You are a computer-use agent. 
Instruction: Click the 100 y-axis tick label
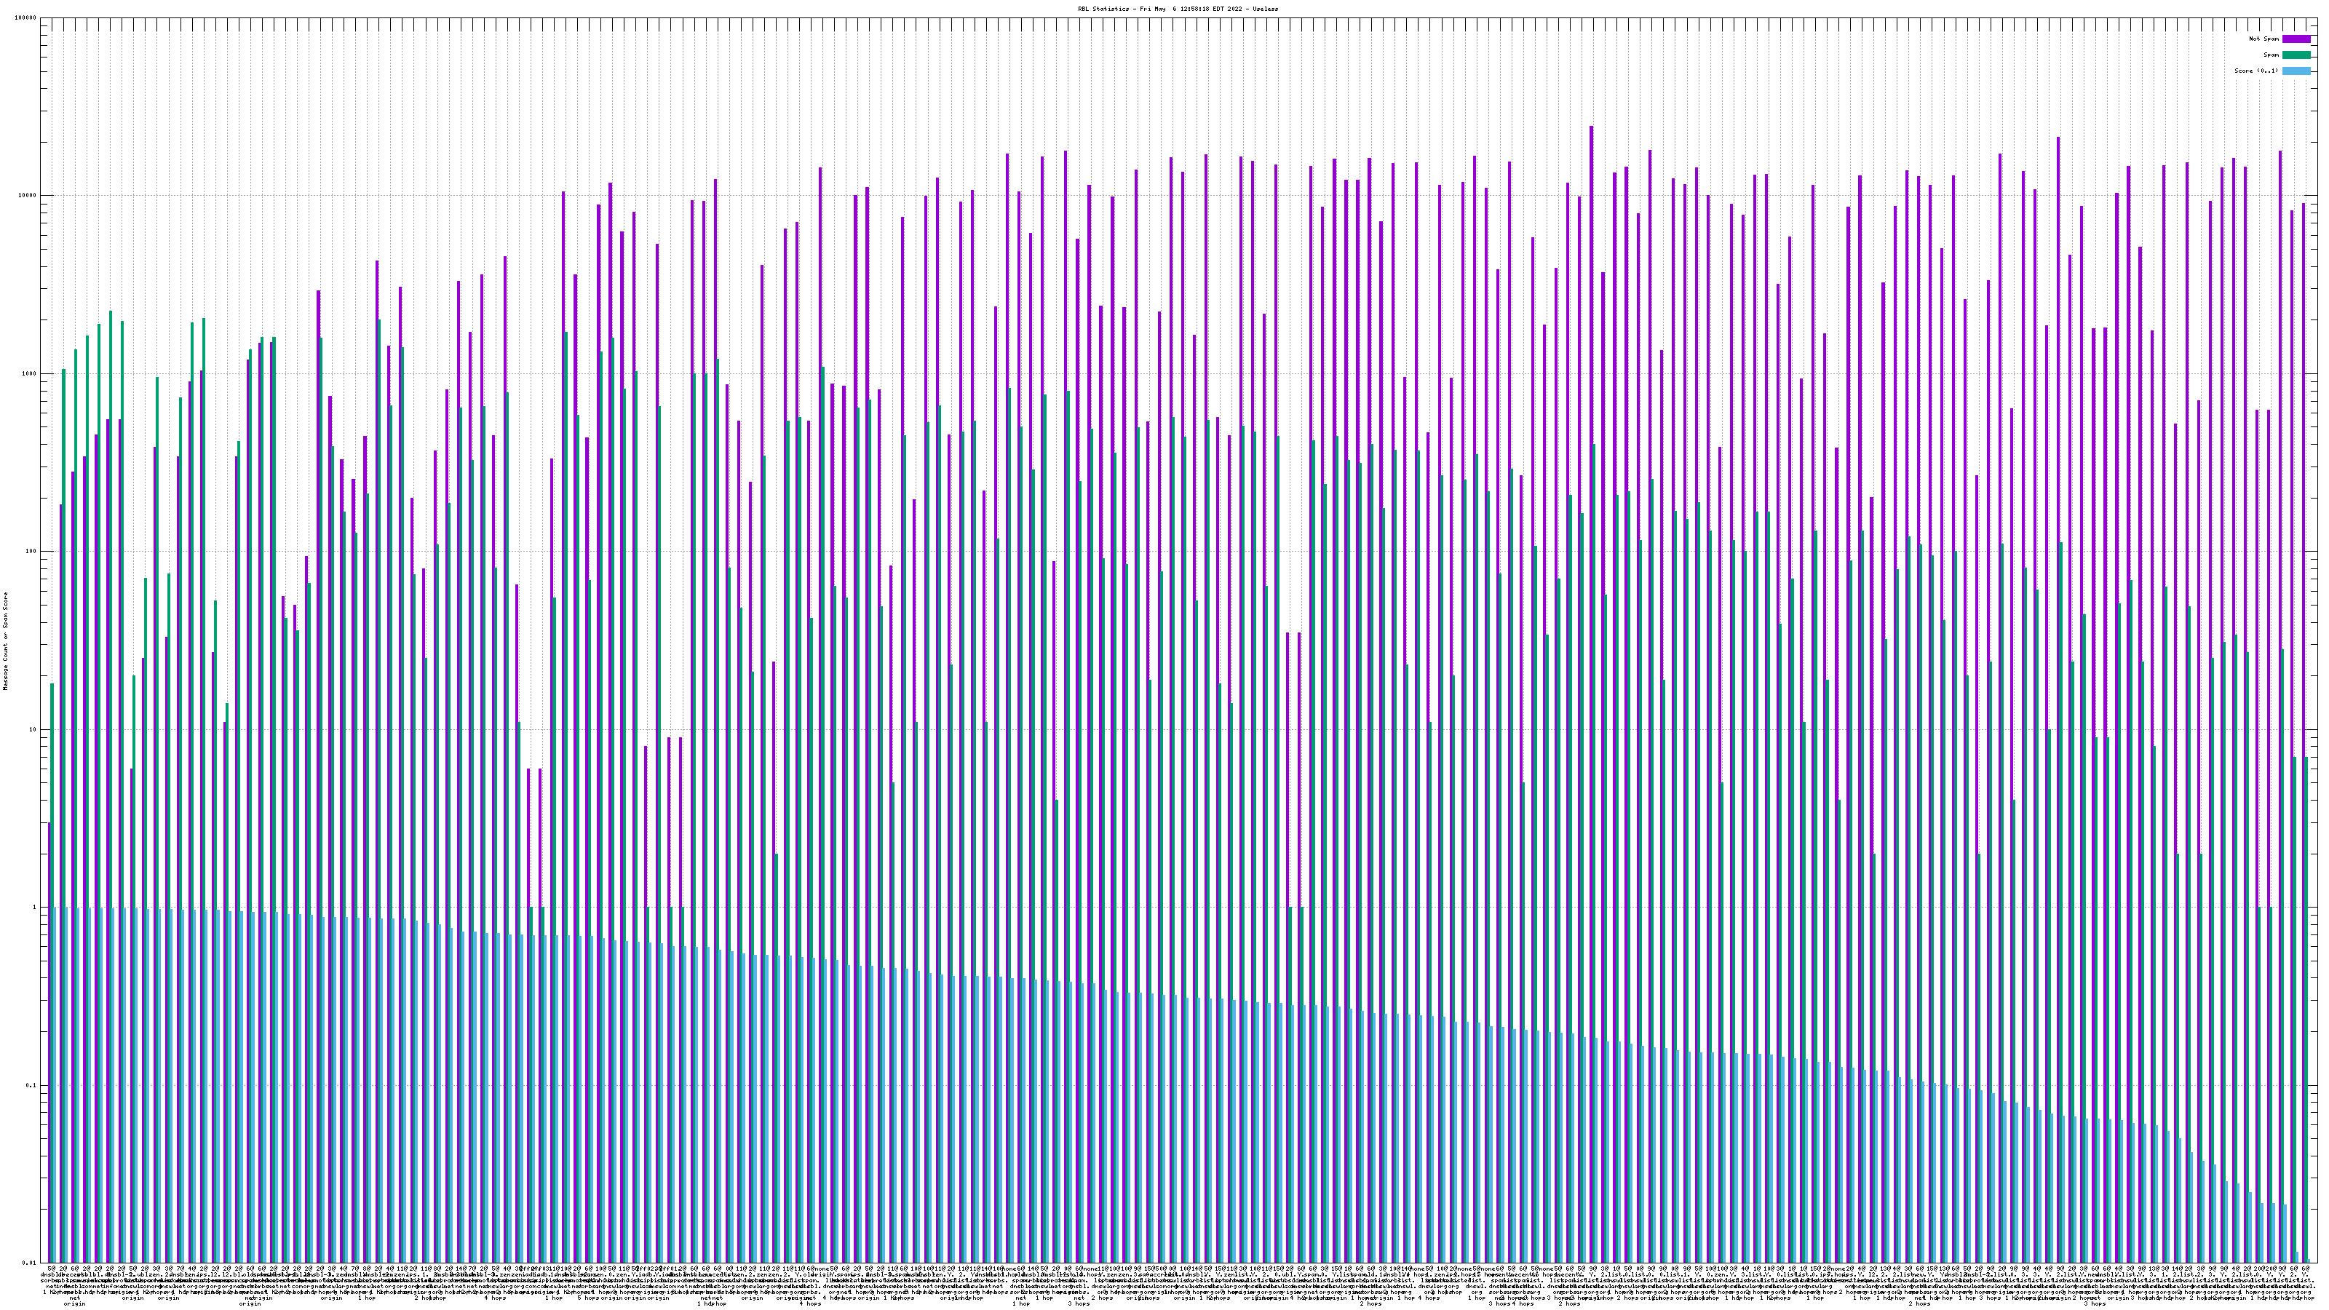(31, 552)
